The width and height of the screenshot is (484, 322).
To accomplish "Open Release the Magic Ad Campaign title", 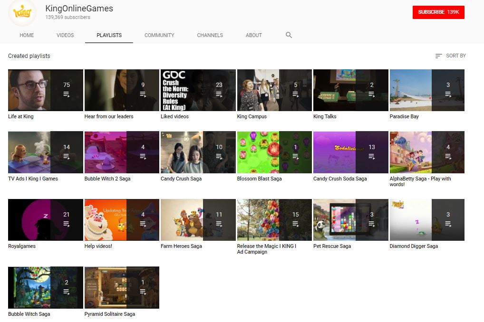I will tap(266, 249).
